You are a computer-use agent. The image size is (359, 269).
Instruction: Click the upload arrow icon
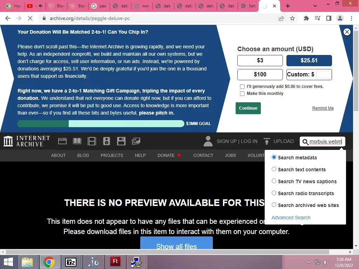coord(266,141)
